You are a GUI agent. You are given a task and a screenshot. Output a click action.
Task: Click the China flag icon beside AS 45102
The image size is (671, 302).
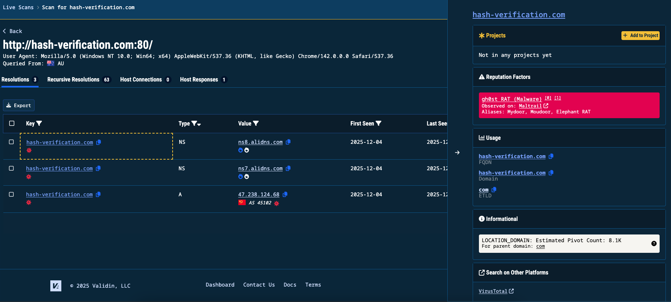pyautogui.click(x=242, y=202)
